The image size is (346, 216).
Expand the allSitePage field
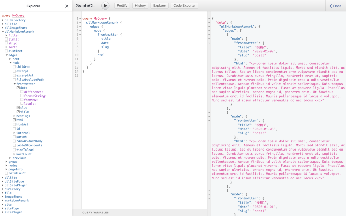(3, 181)
